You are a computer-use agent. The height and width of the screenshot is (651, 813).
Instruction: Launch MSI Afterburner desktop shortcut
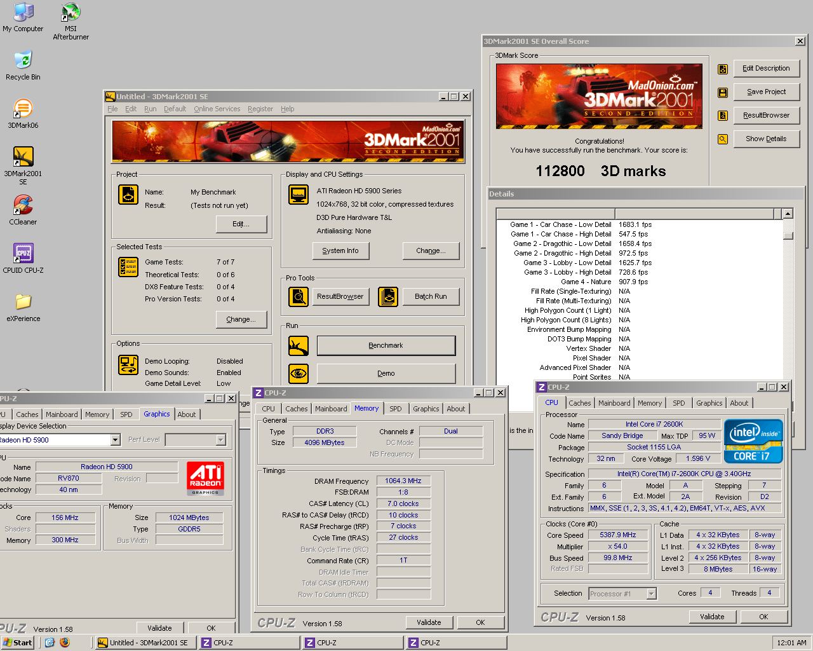click(x=71, y=21)
